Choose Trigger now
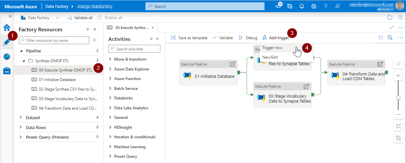Screen dimensions: 406x163 (x=272, y=48)
